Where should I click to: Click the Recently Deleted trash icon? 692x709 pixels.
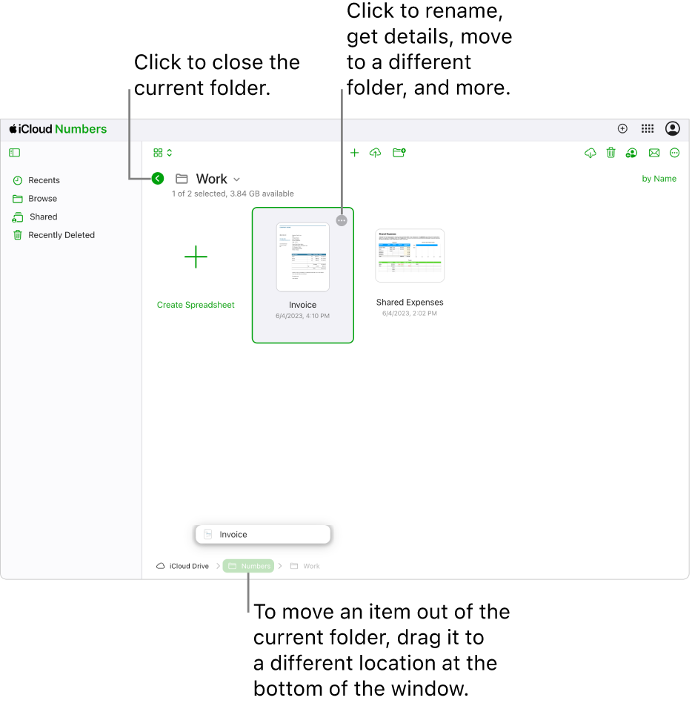18,235
